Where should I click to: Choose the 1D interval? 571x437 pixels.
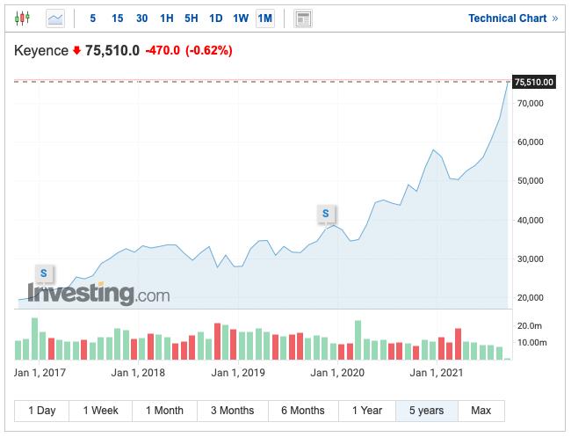tap(216, 18)
